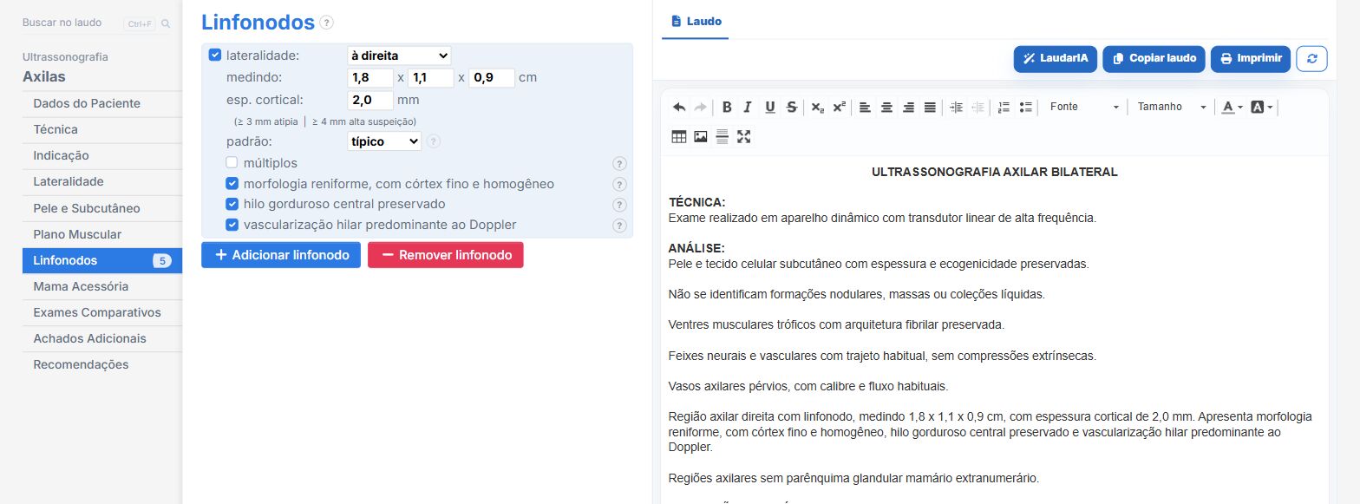Screen dimensions: 1360x504
Task: Insert a bulleted list
Action: (1025, 107)
